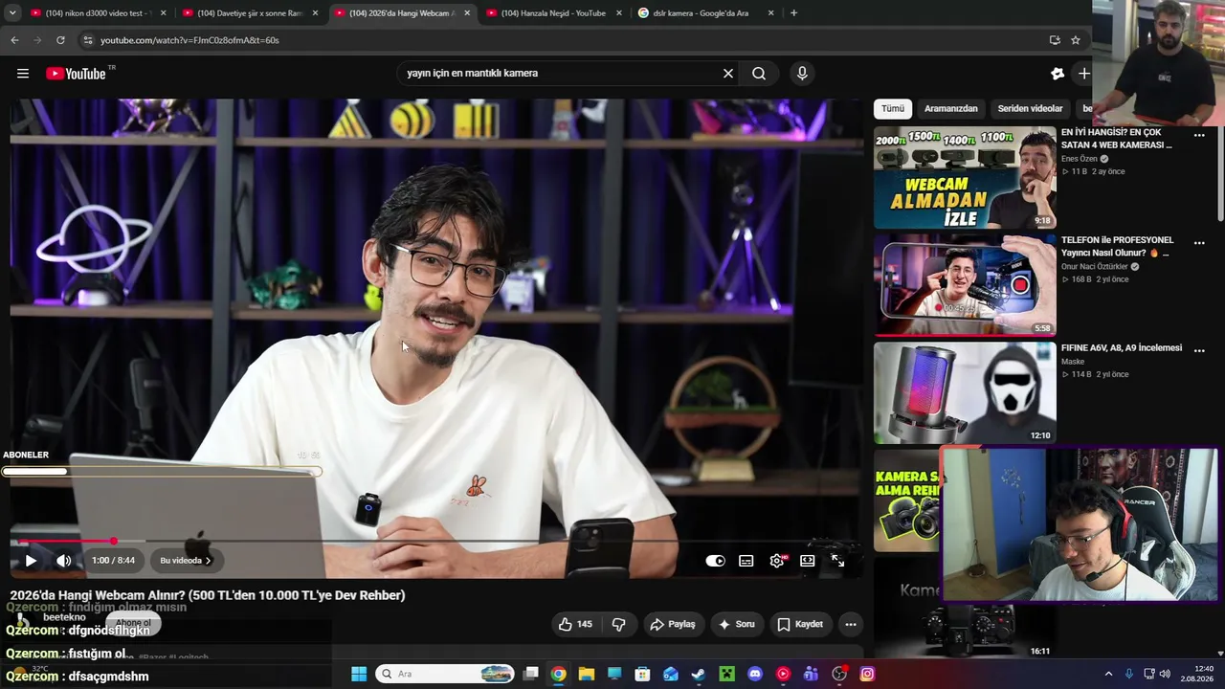1225x689 pixels.
Task: Focus the youtube.com address bar
Action: [565, 40]
